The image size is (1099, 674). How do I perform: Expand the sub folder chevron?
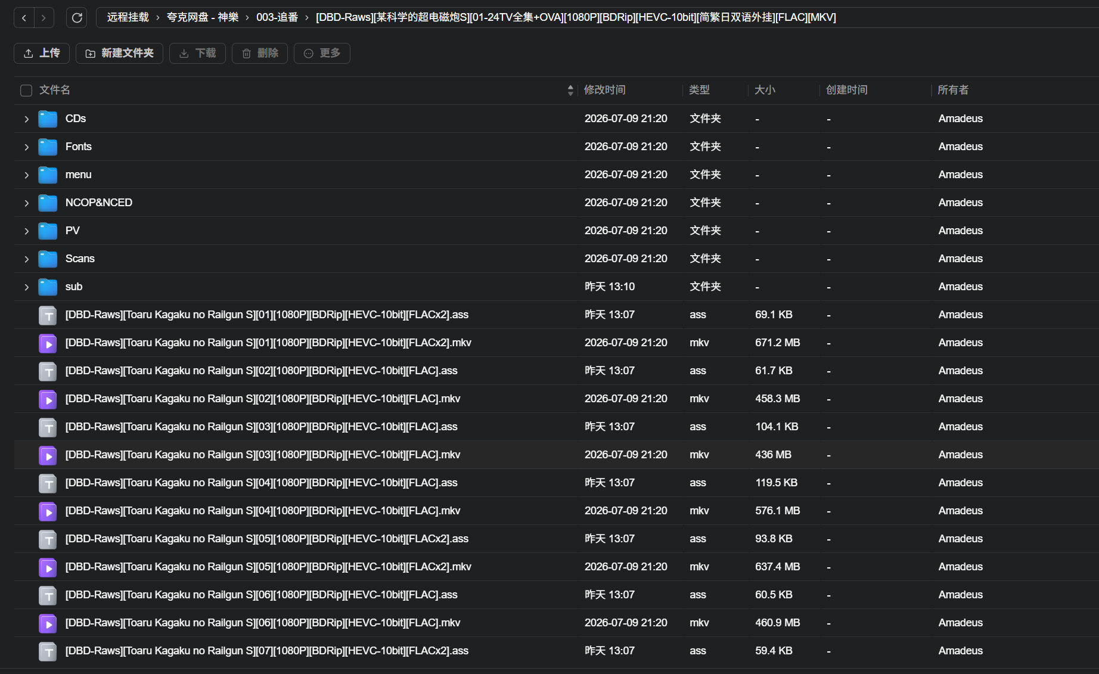click(27, 287)
